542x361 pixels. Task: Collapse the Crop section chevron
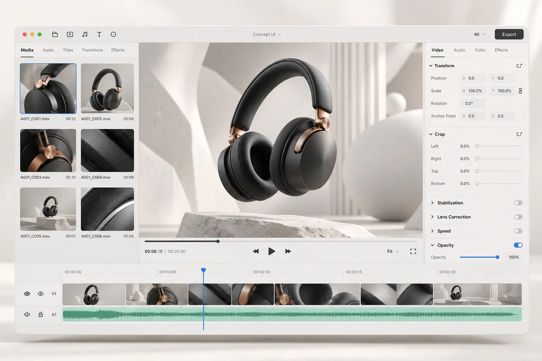pos(431,134)
